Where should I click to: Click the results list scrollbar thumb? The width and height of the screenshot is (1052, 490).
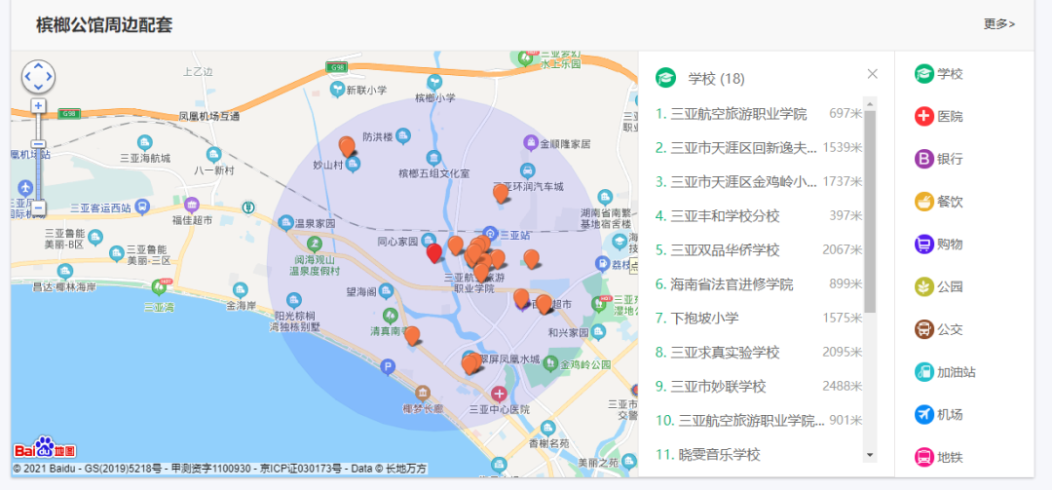870,211
